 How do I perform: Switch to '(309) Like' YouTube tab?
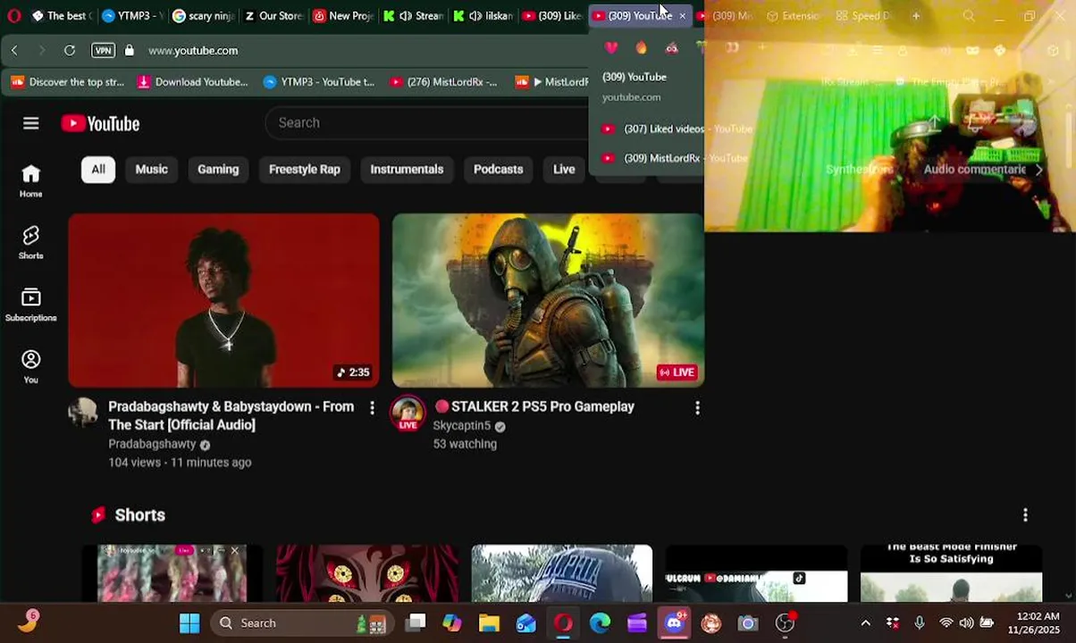coord(551,16)
